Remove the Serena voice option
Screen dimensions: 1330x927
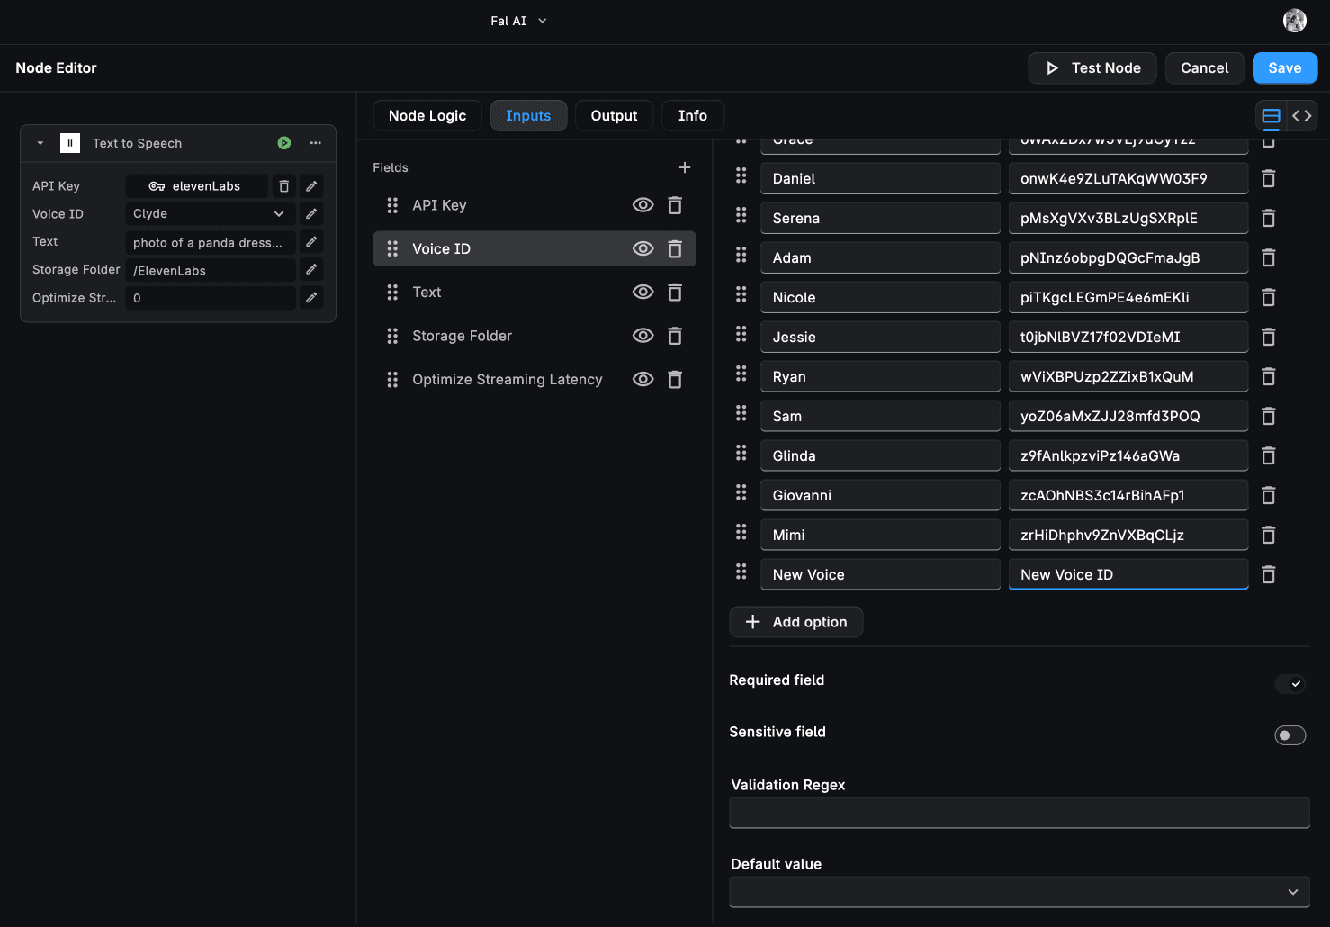pos(1268,218)
